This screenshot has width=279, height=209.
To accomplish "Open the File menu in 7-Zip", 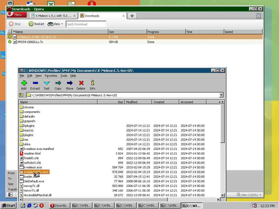I will [22, 76].
